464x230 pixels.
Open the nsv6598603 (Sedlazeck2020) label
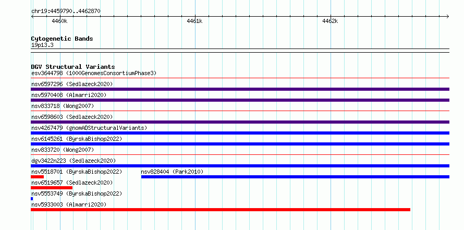click(72, 117)
